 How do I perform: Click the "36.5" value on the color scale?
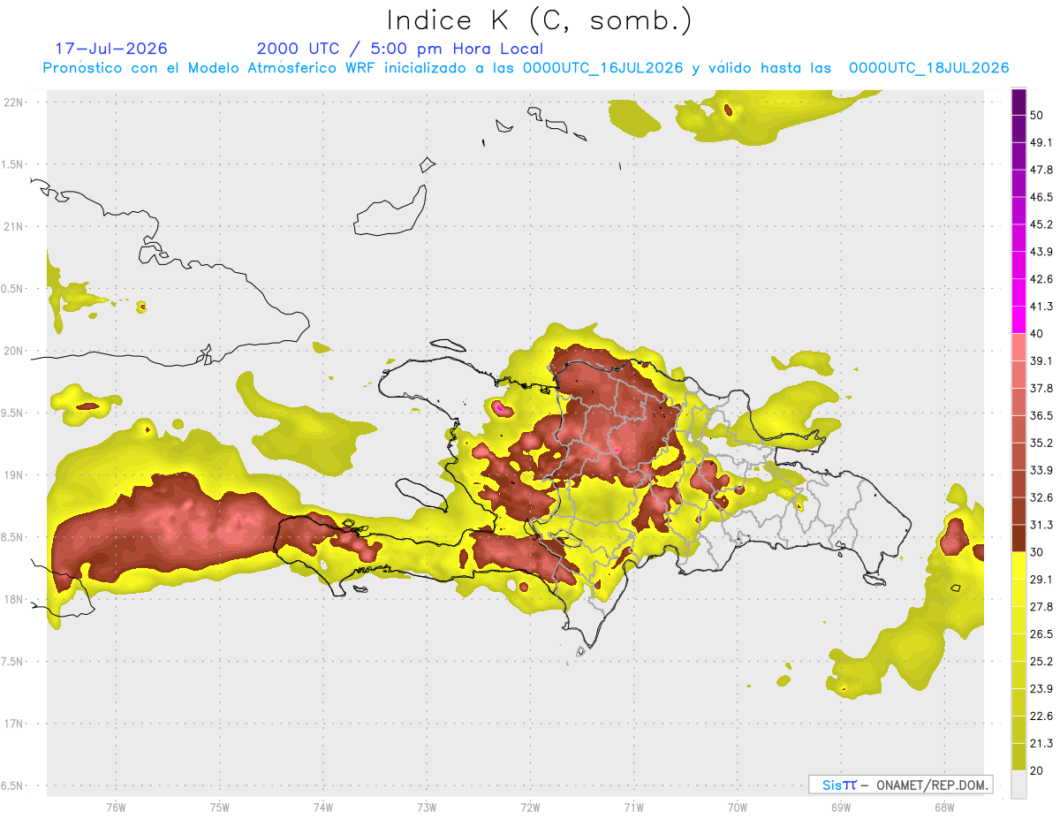click(x=1041, y=416)
